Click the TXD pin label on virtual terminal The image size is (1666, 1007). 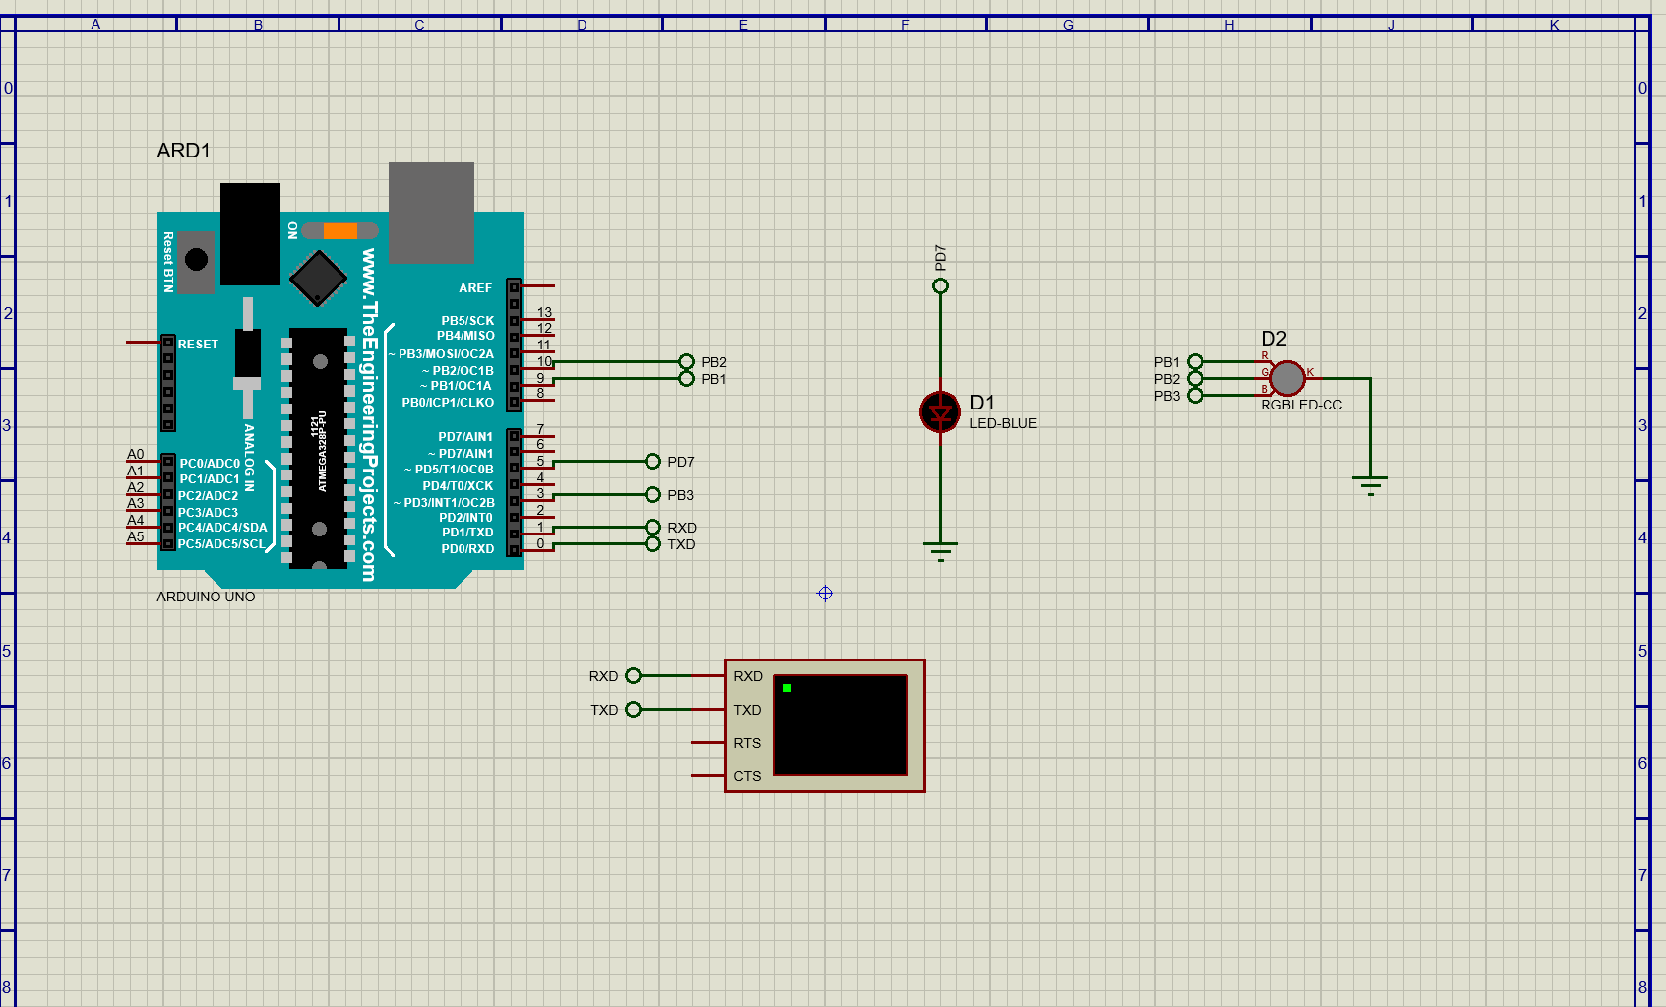coord(747,710)
